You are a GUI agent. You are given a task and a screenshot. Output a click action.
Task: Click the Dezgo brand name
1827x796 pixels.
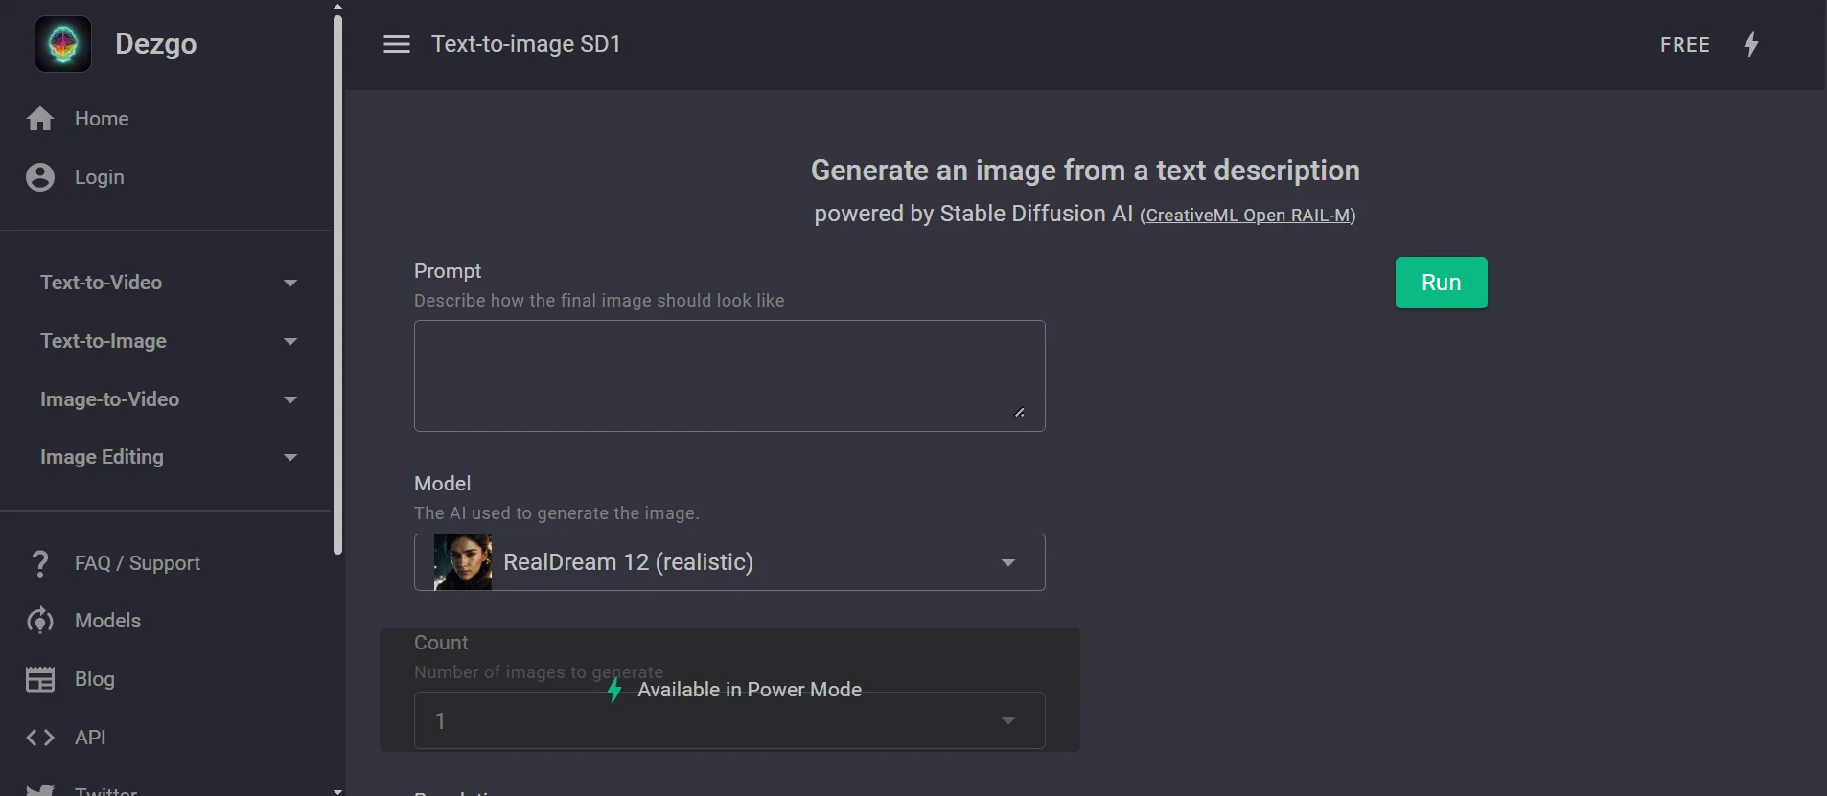click(x=155, y=44)
